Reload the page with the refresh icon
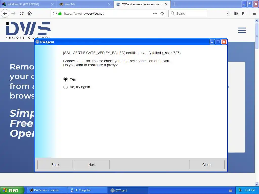259x194 pixels. pos(22,14)
